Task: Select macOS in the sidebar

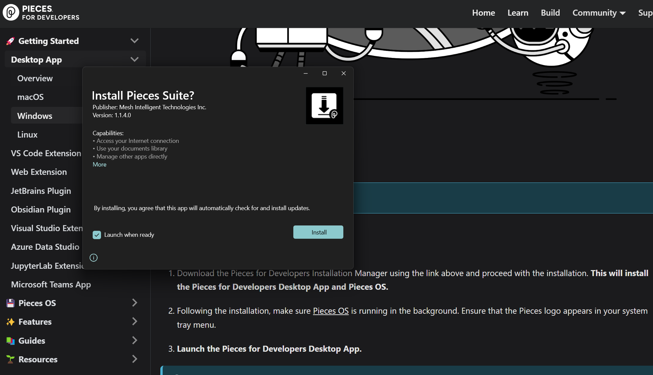Action: click(30, 97)
